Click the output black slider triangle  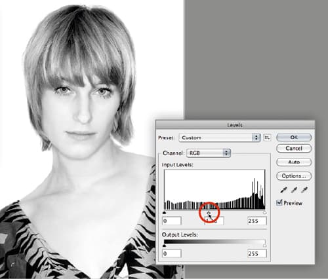pyautogui.click(x=165, y=246)
